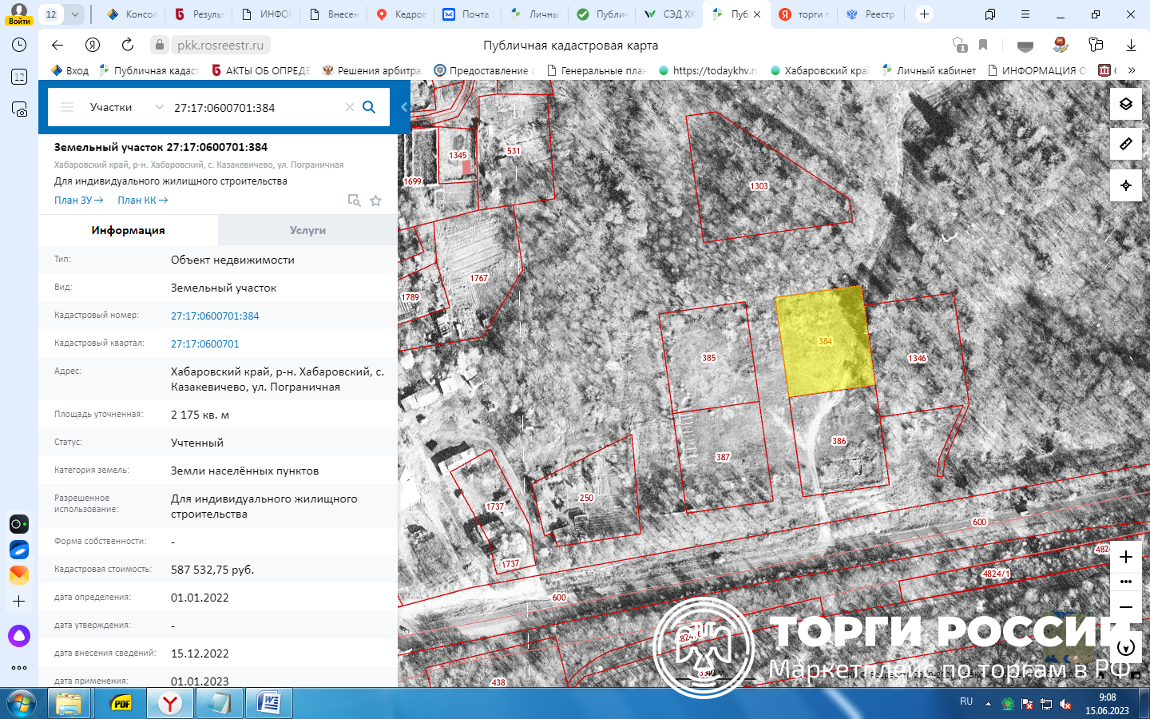The height and width of the screenshot is (719, 1150).
Task: Select the ruler measurement tool
Action: click(x=1126, y=144)
